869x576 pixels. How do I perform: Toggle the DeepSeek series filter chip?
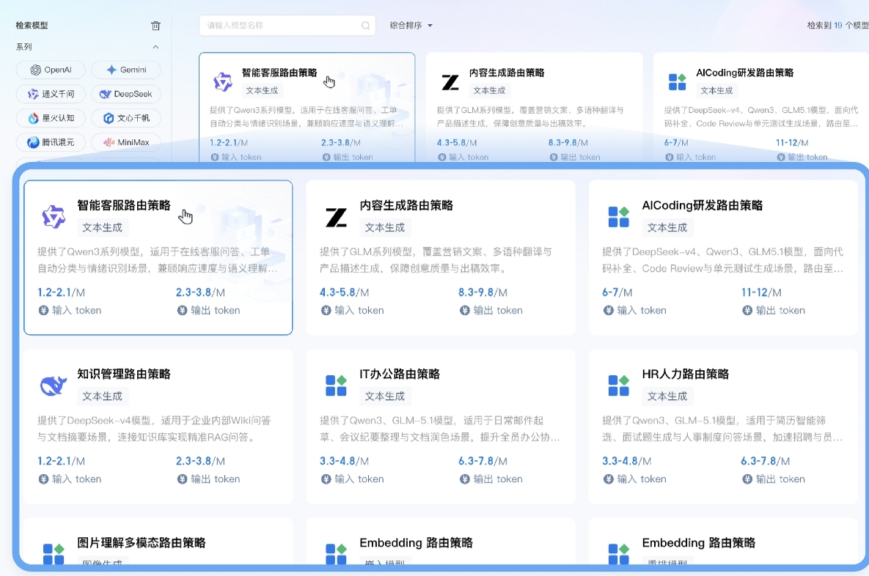[x=126, y=94]
